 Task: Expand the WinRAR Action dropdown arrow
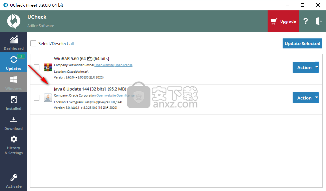point(316,67)
